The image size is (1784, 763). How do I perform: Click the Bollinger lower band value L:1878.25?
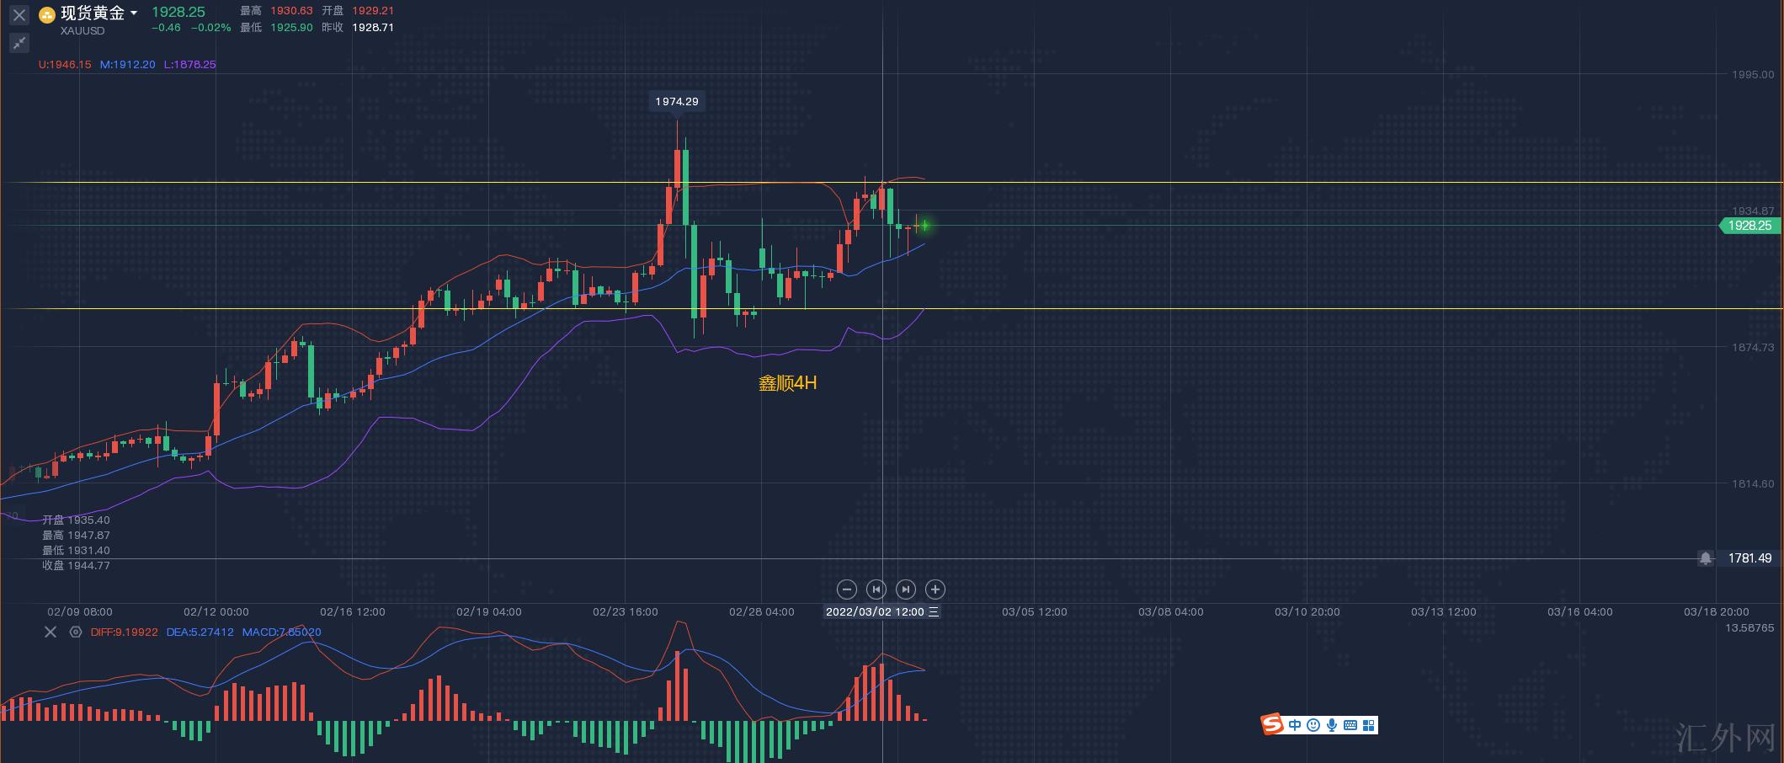(x=190, y=65)
